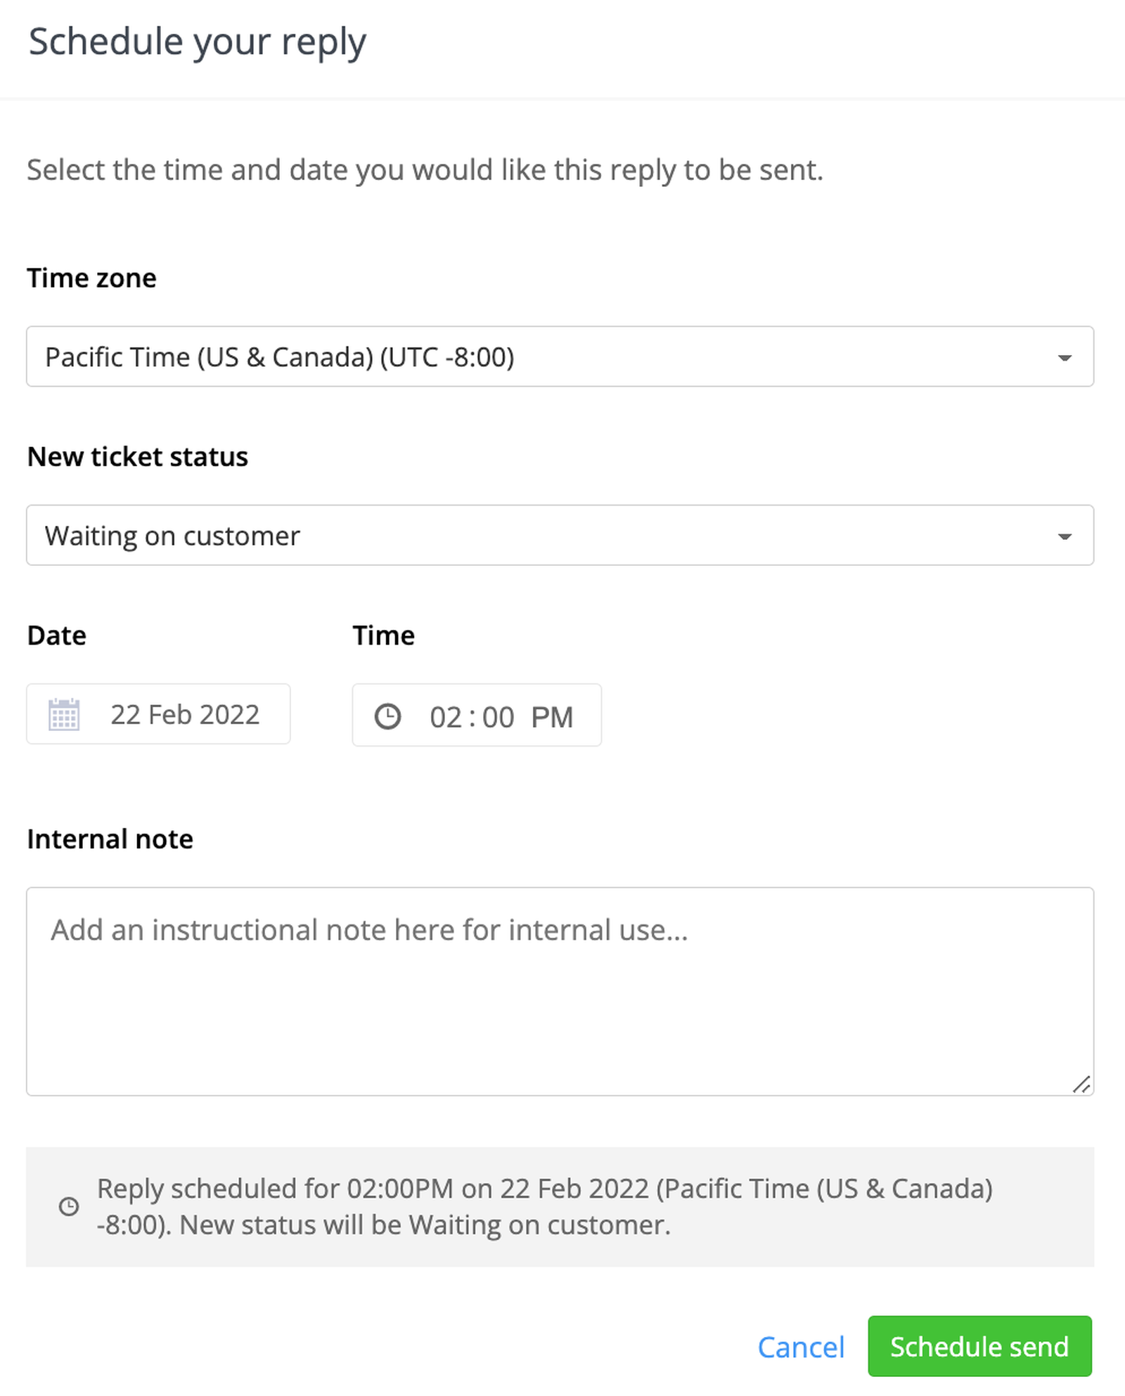The width and height of the screenshot is (1125, 1396).
Task: Click the Schedule your reply heading
Action: (x=198, y=42)
